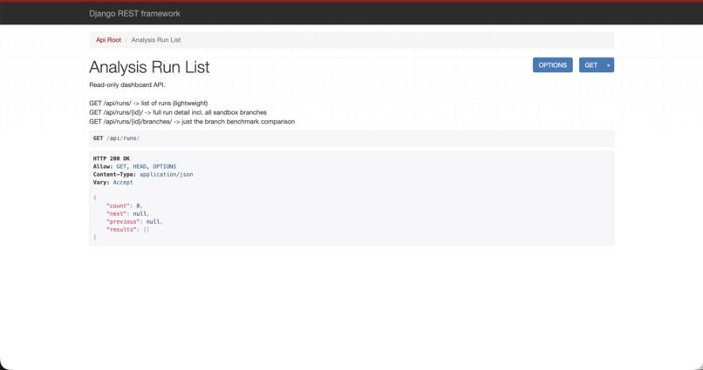This screenshot has height=370, width=703.
Task: Click the OPTIONS button
Action: click(x=552, y=65)
